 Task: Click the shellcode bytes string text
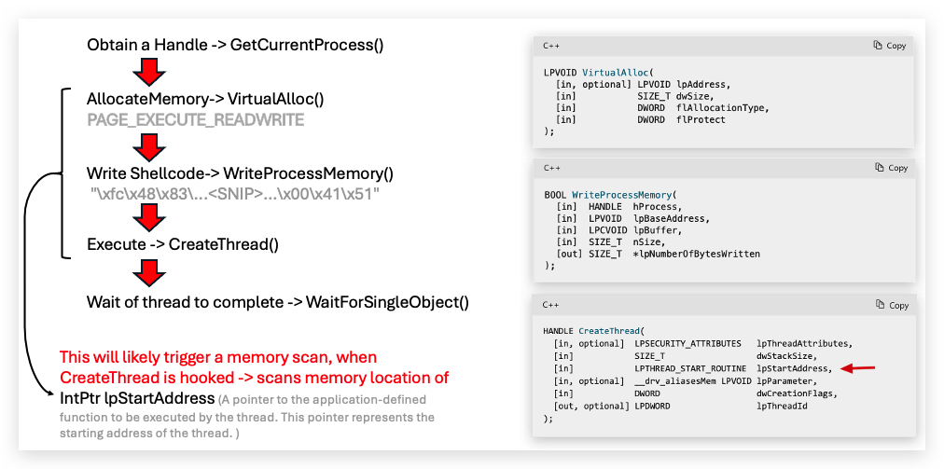[234, 195]
